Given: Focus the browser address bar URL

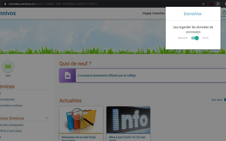Looking at the screenshot, I should pyautogui.click(x=53, y=4).
